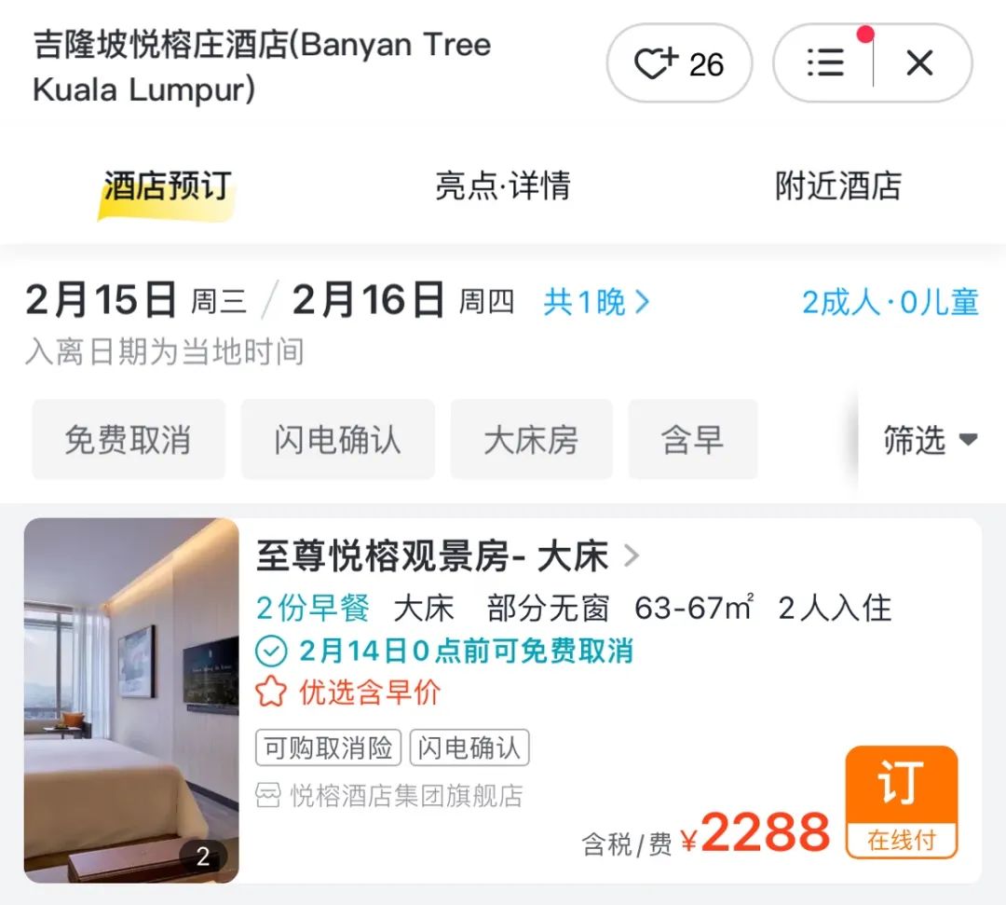Switch to the 附近酒店 tab
This screenshot has width=1006, height=905.
[x=838, y=186]
